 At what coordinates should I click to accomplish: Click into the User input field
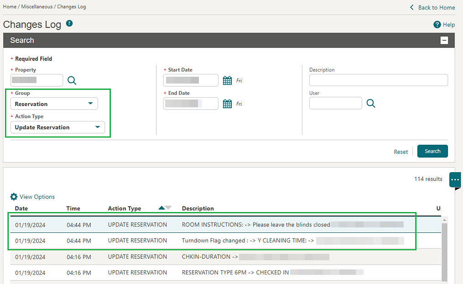[x=335, y=103]
